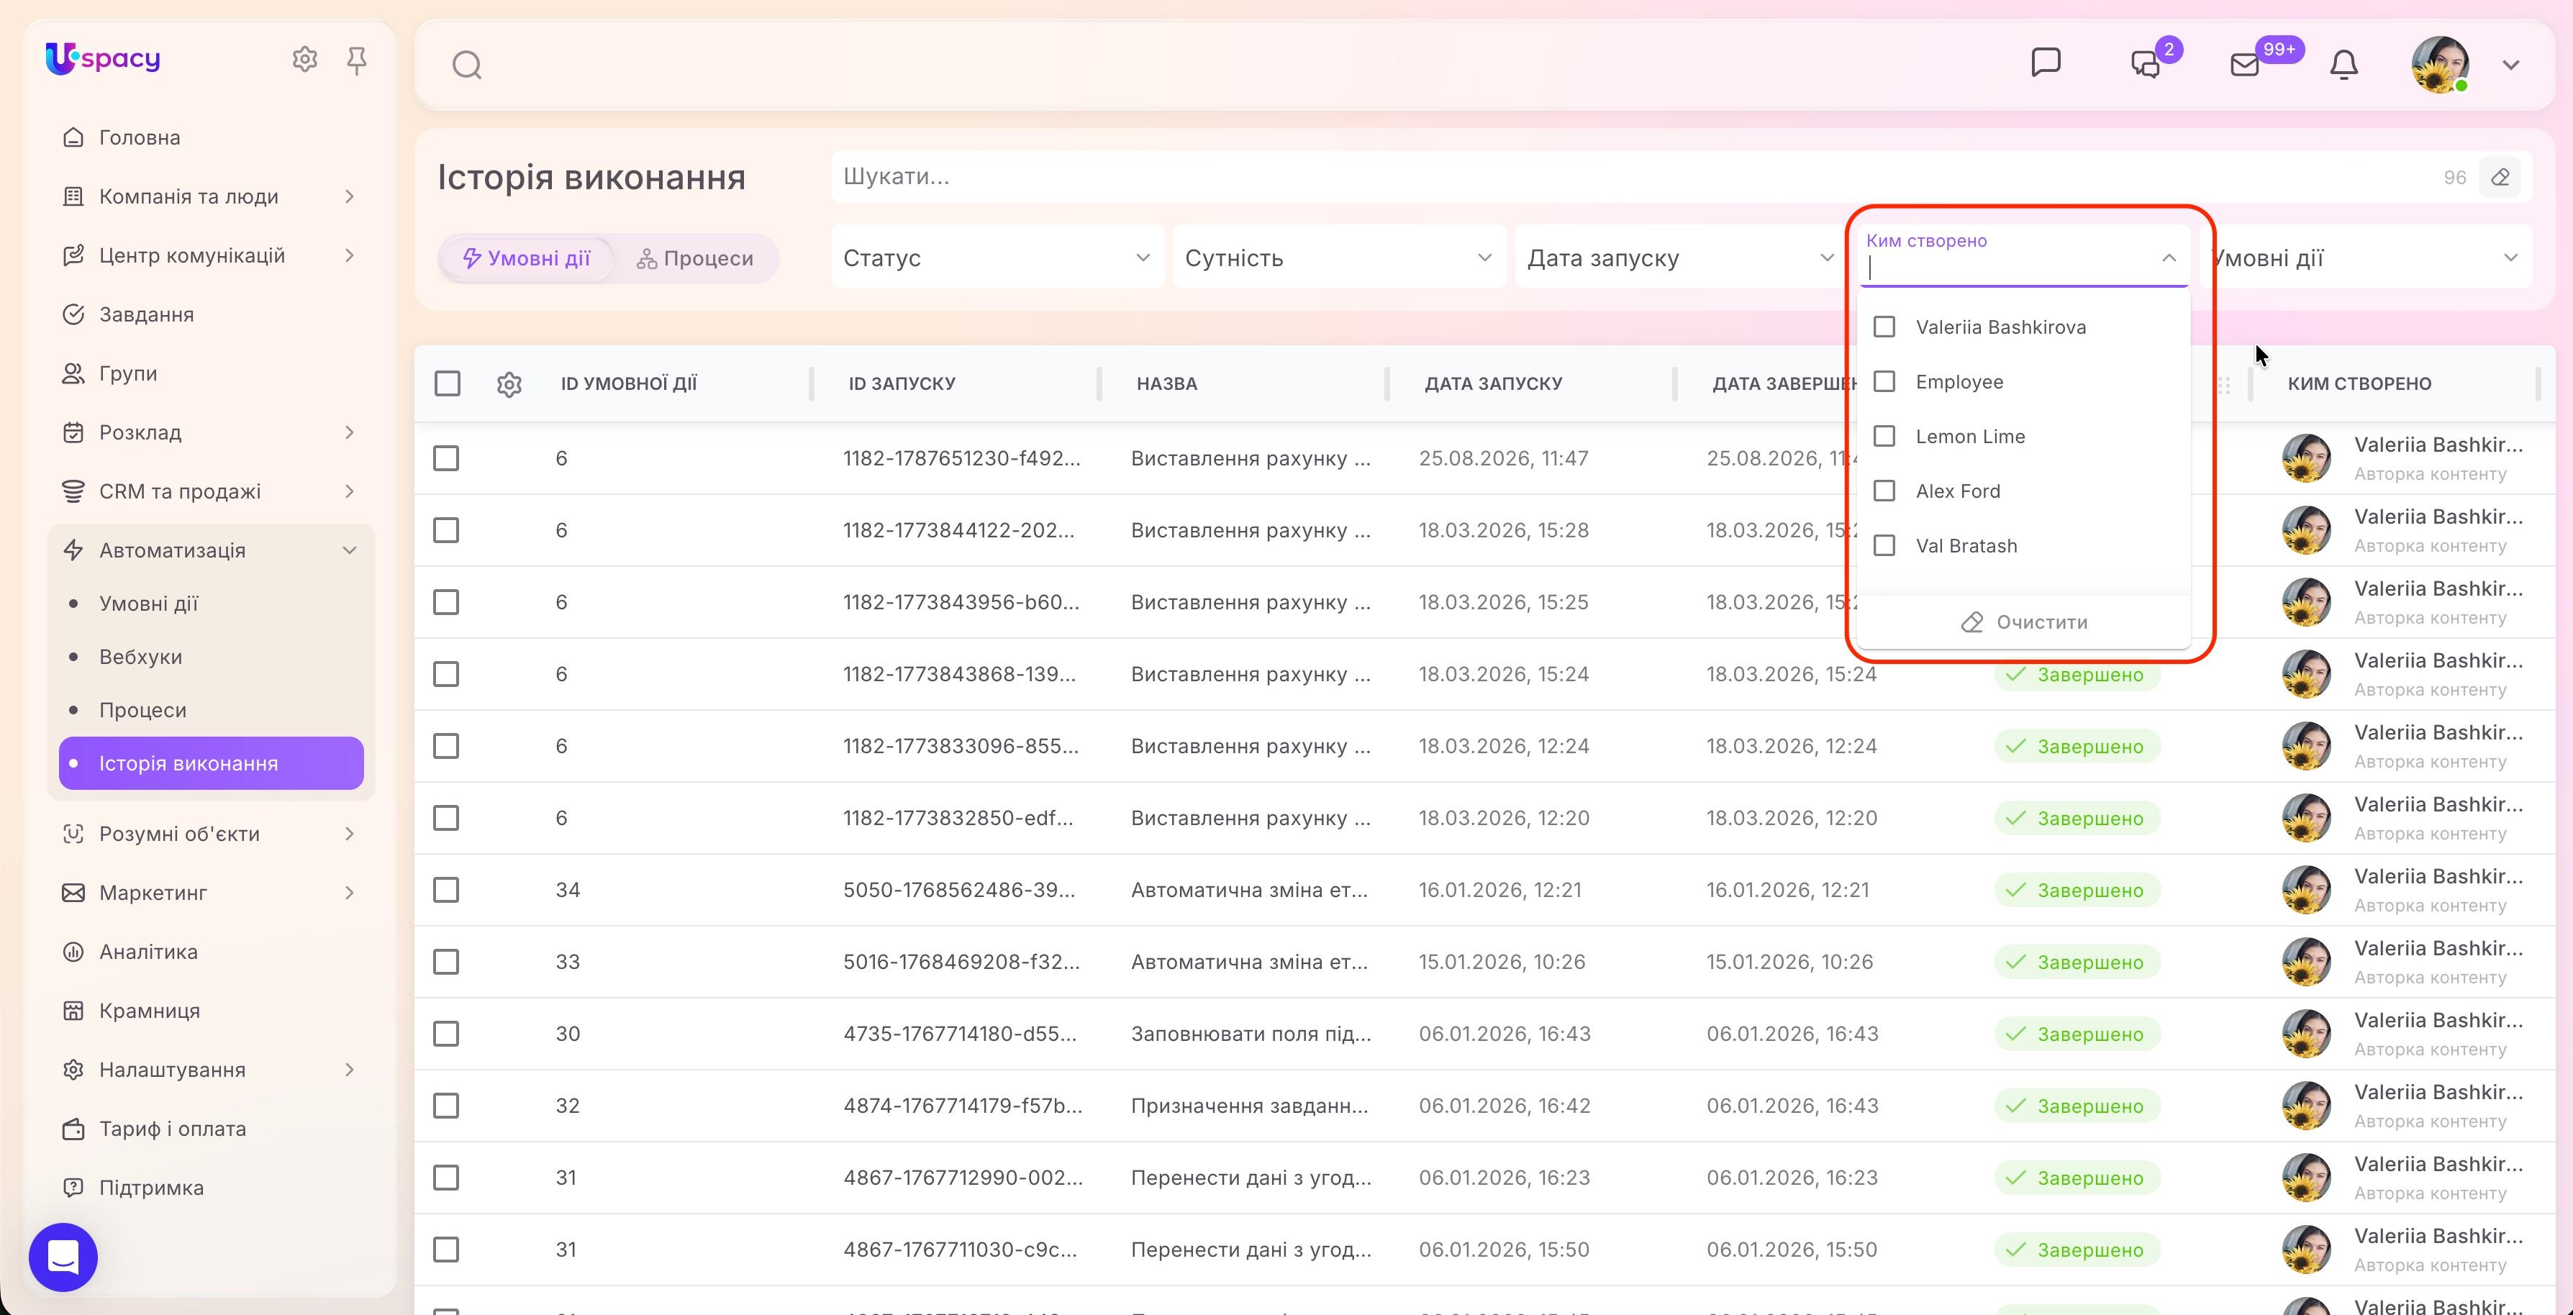Click the Uspacy logo
Image resolution: width=2573 pixels, height=1315 pixels.
pyautogui.click(x=103, y=59)
